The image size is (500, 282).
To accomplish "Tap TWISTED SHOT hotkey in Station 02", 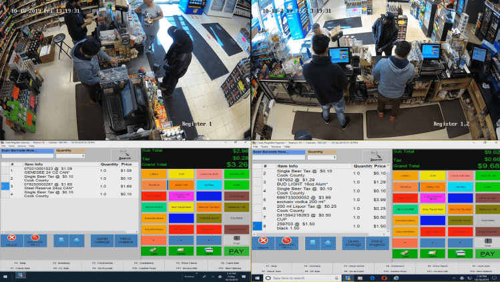I will [209, 218].
